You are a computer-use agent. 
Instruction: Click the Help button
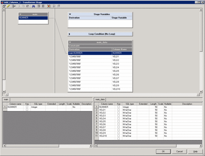pyautogui.click(x=195, y=151)
